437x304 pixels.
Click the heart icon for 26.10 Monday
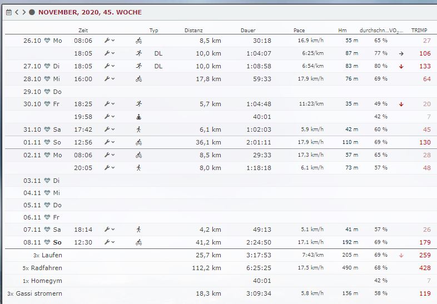click(x=47, y=41)
